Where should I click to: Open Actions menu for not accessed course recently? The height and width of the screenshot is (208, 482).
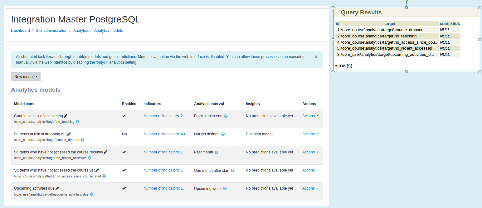[x=310, y=152]
